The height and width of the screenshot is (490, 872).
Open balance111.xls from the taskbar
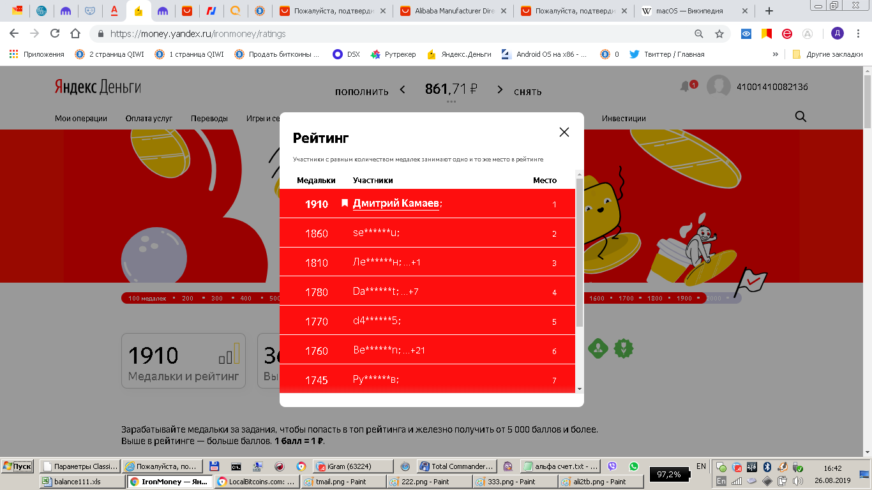[82, 482]
